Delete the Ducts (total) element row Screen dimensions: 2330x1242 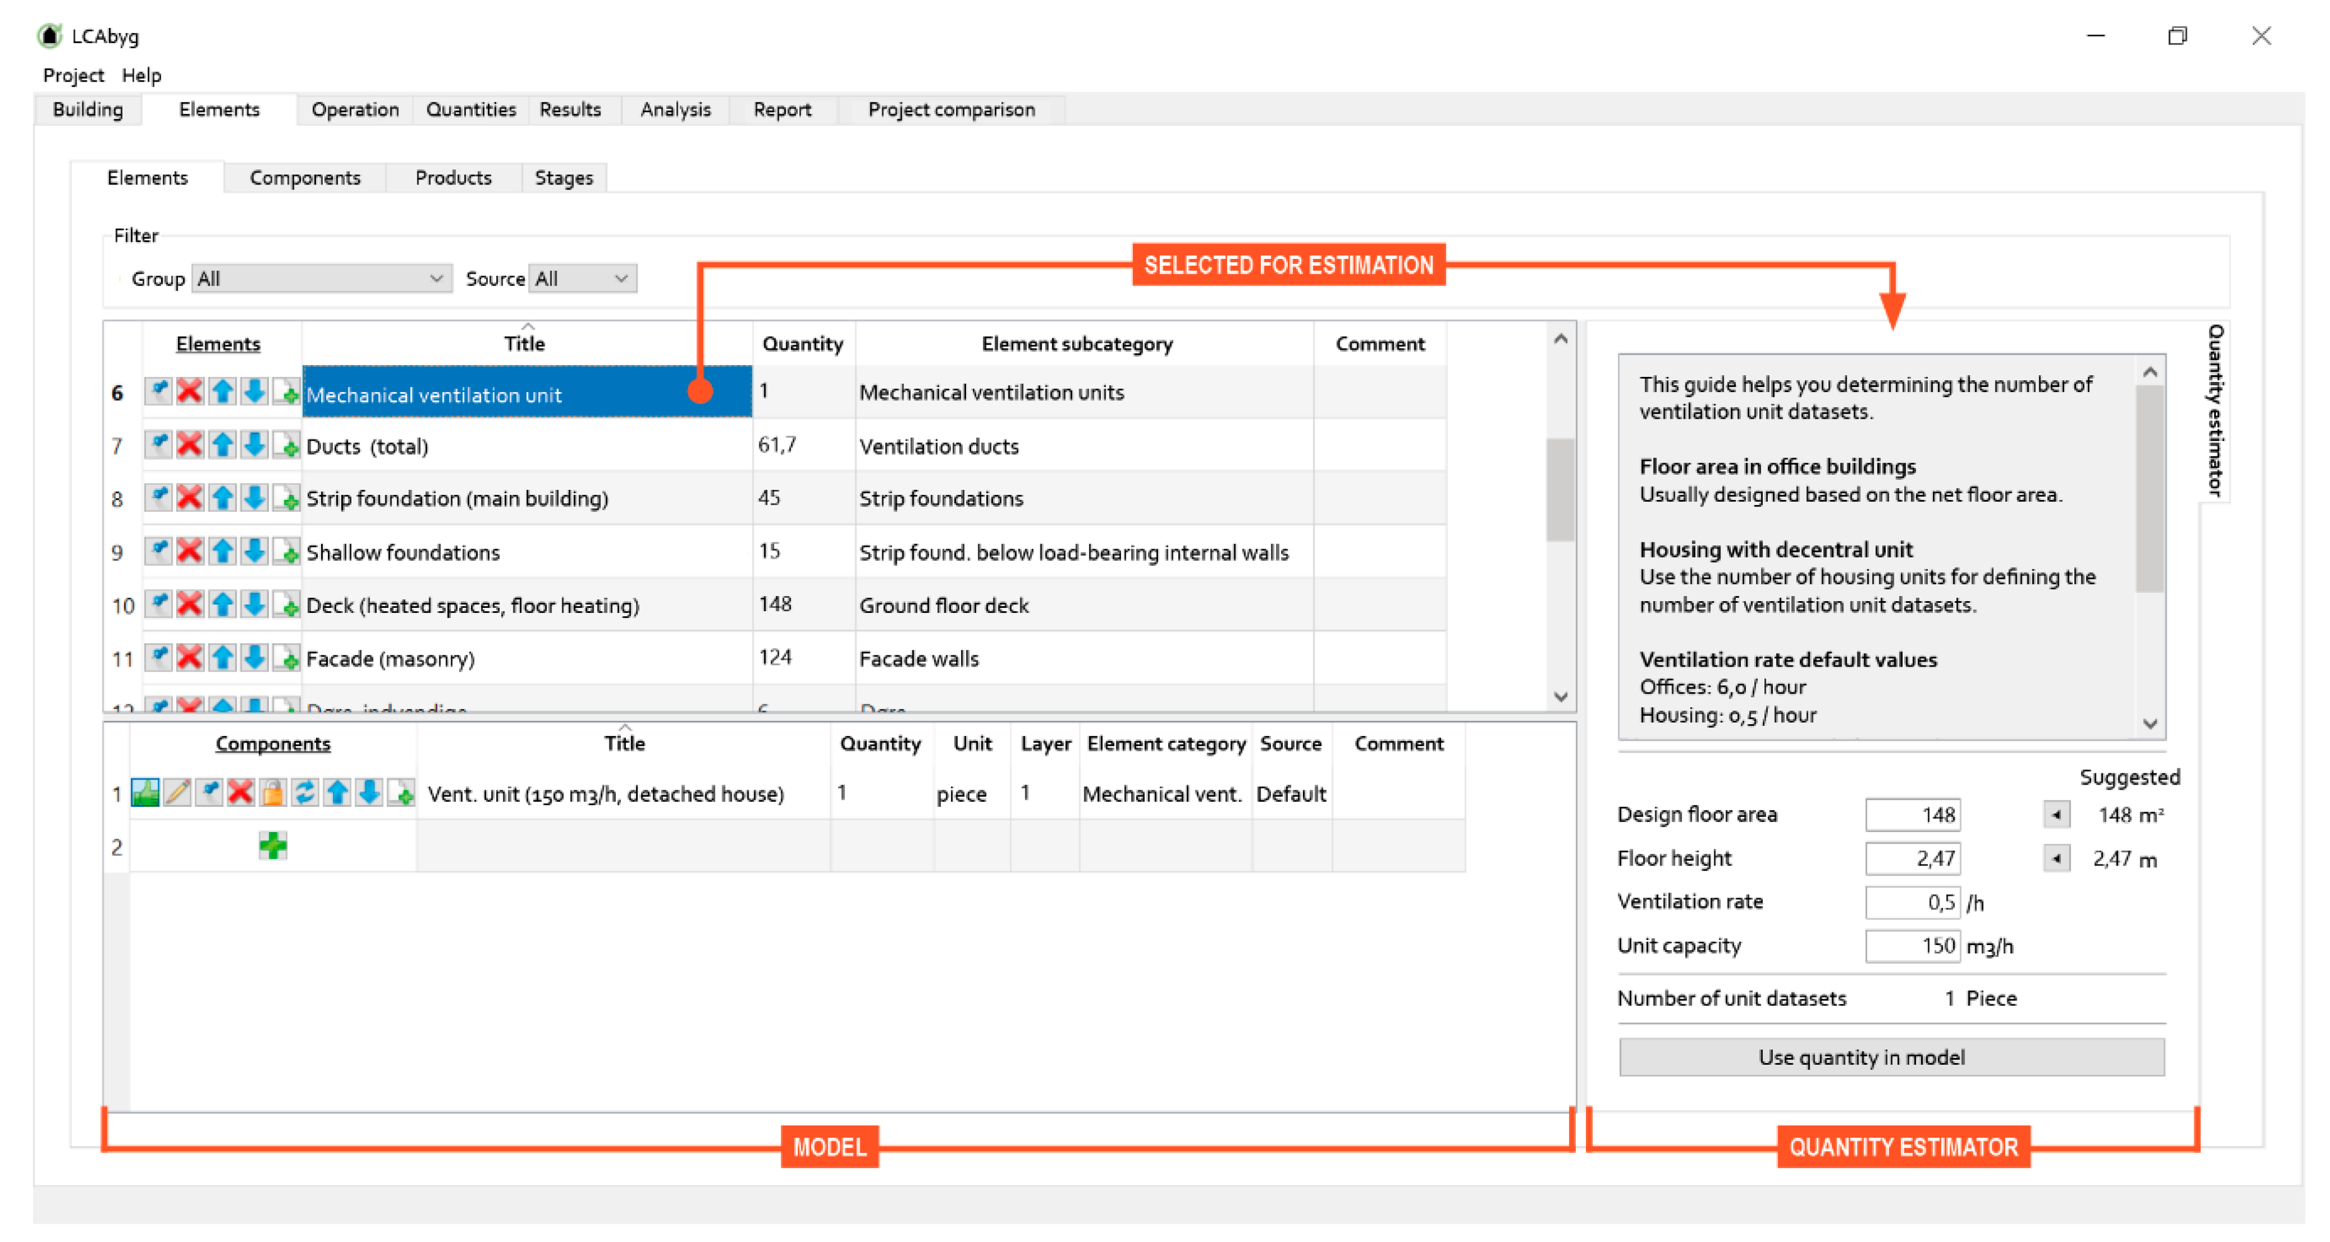[x=190, y=445]
